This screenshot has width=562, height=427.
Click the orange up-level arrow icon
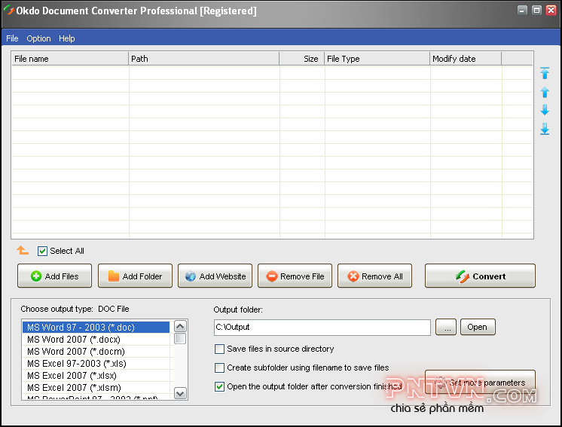[23, 250]
